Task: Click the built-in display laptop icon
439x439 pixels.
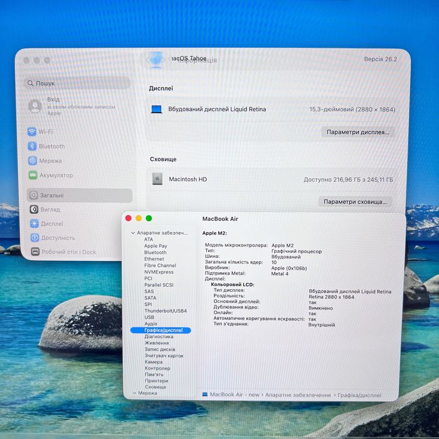Action: click(x=157, y=109)
